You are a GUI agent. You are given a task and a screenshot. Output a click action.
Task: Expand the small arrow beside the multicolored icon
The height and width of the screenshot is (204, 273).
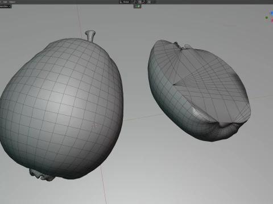[136, 6]
